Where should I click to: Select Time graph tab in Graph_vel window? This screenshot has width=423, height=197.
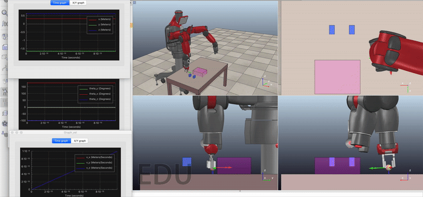pyautogui.click(x=61, y=141)
